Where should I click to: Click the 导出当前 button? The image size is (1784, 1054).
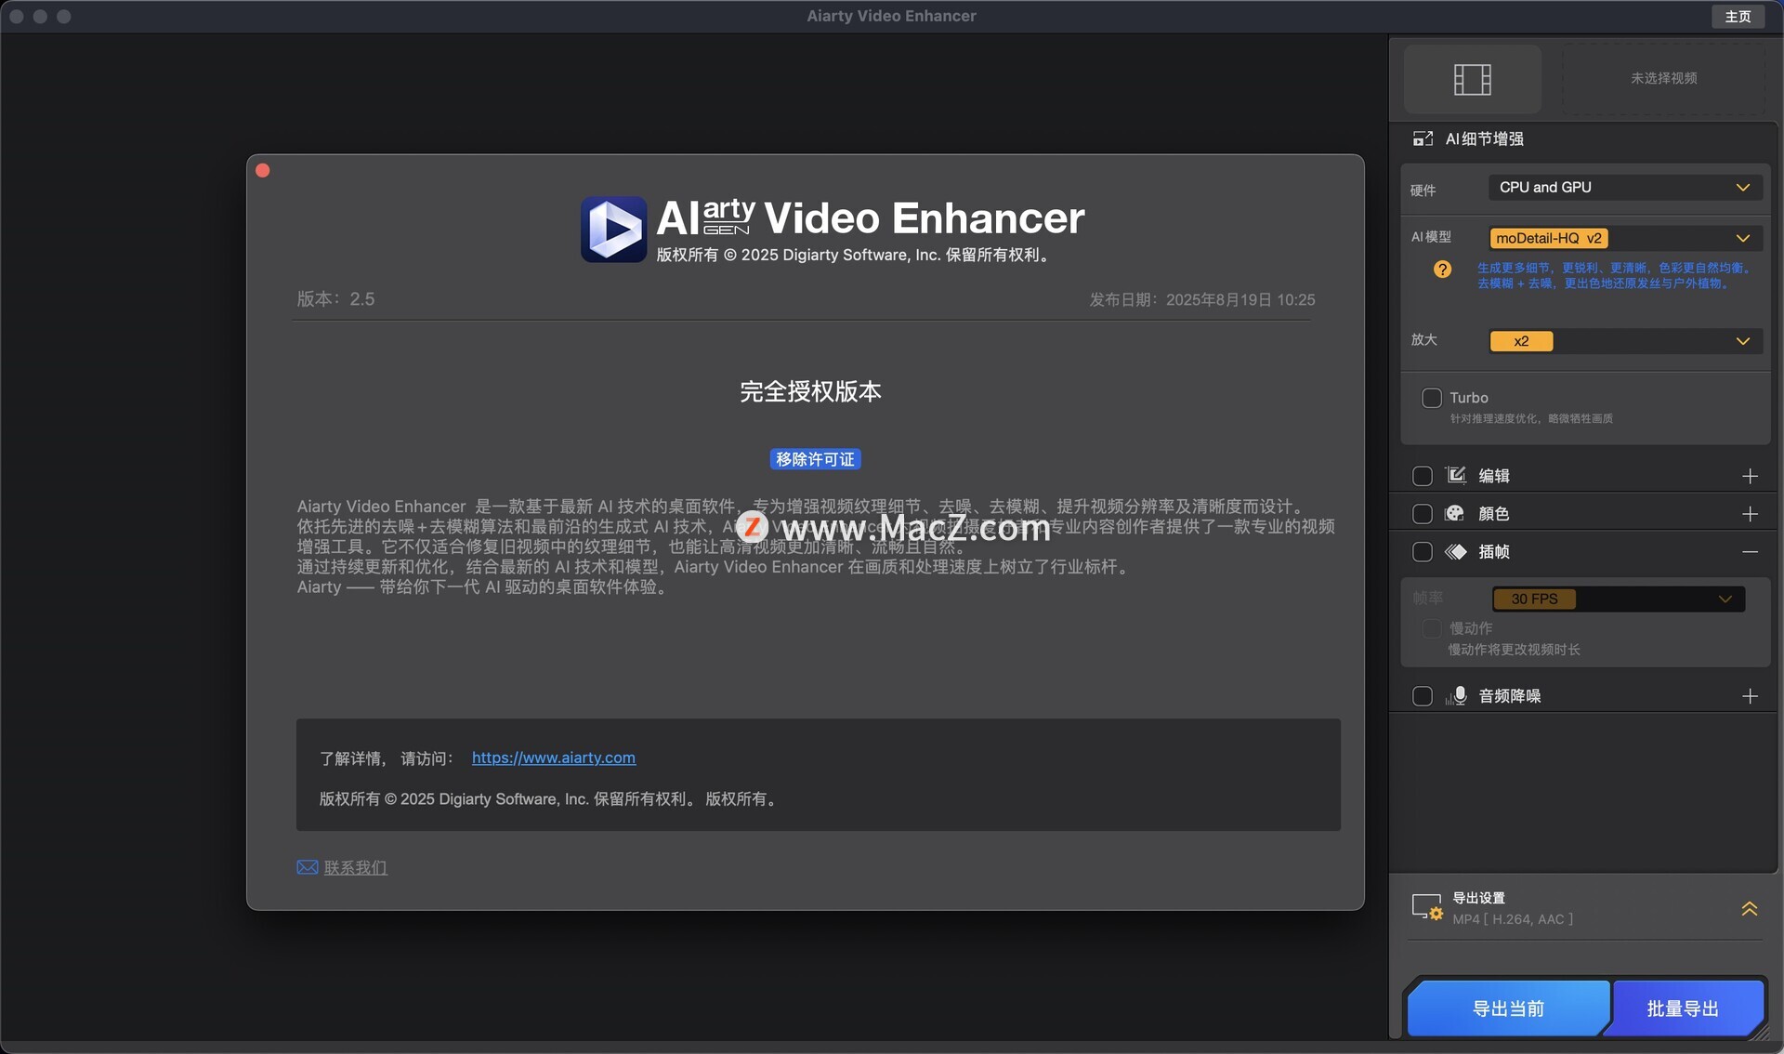(x=1508, y=1008)
